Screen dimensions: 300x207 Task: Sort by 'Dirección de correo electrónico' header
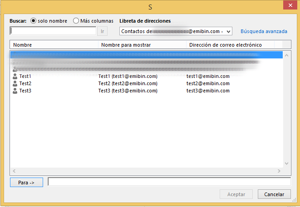230,45
